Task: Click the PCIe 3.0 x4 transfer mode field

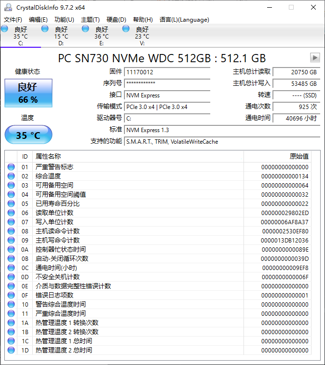Action: click(x=167, y=107)
